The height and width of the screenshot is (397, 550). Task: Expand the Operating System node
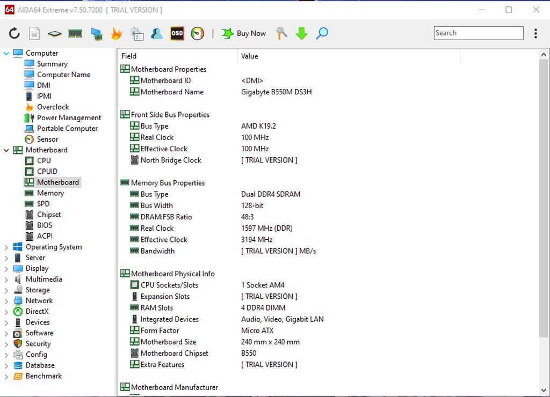click(6, 247)
